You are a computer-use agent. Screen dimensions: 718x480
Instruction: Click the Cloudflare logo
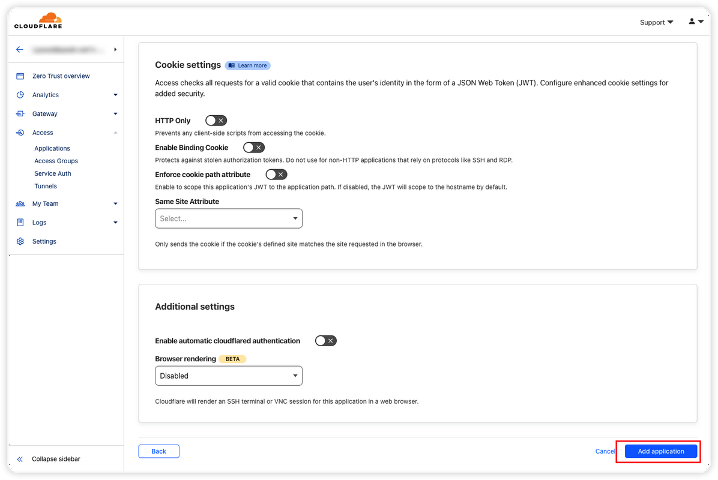[38, 21]
